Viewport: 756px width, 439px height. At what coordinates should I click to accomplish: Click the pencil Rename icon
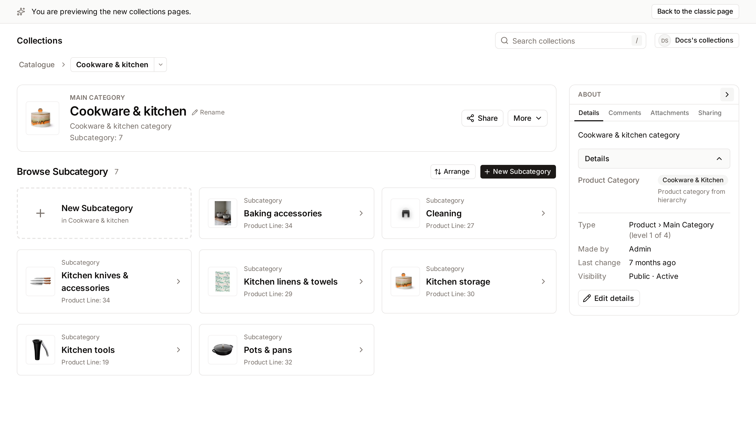click(195, 112)
